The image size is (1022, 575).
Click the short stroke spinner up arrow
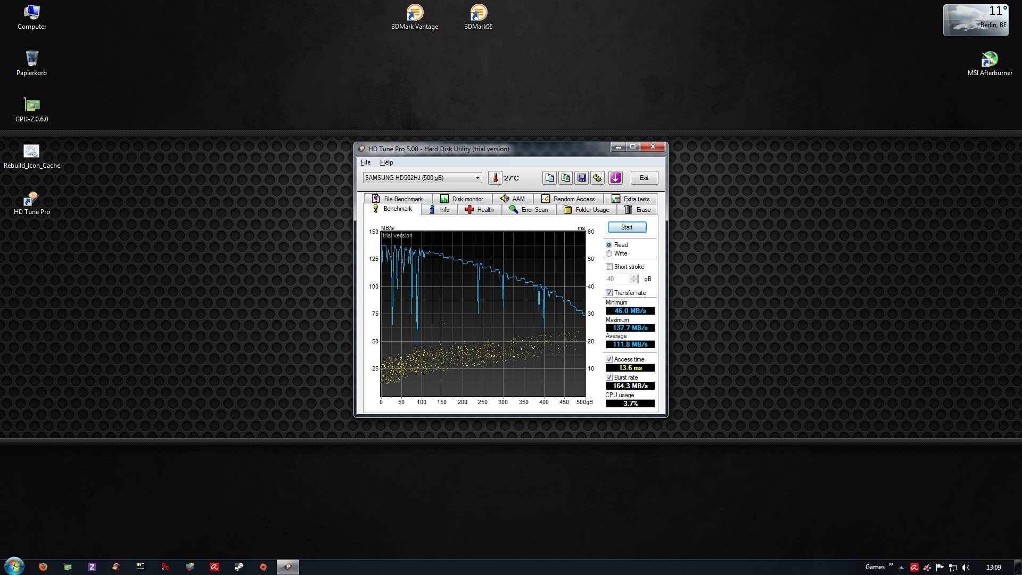click(634, 277)
